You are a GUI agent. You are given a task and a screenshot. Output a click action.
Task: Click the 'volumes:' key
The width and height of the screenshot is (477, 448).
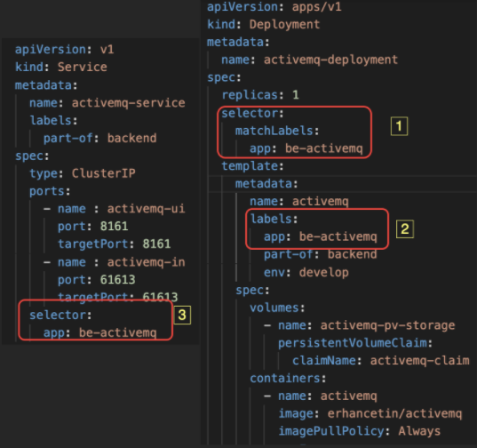tap(277, 308)
